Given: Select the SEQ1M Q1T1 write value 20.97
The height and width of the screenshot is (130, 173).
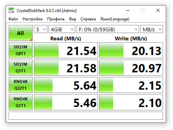Looking at the screenshot, I should [x=131, y=68].
